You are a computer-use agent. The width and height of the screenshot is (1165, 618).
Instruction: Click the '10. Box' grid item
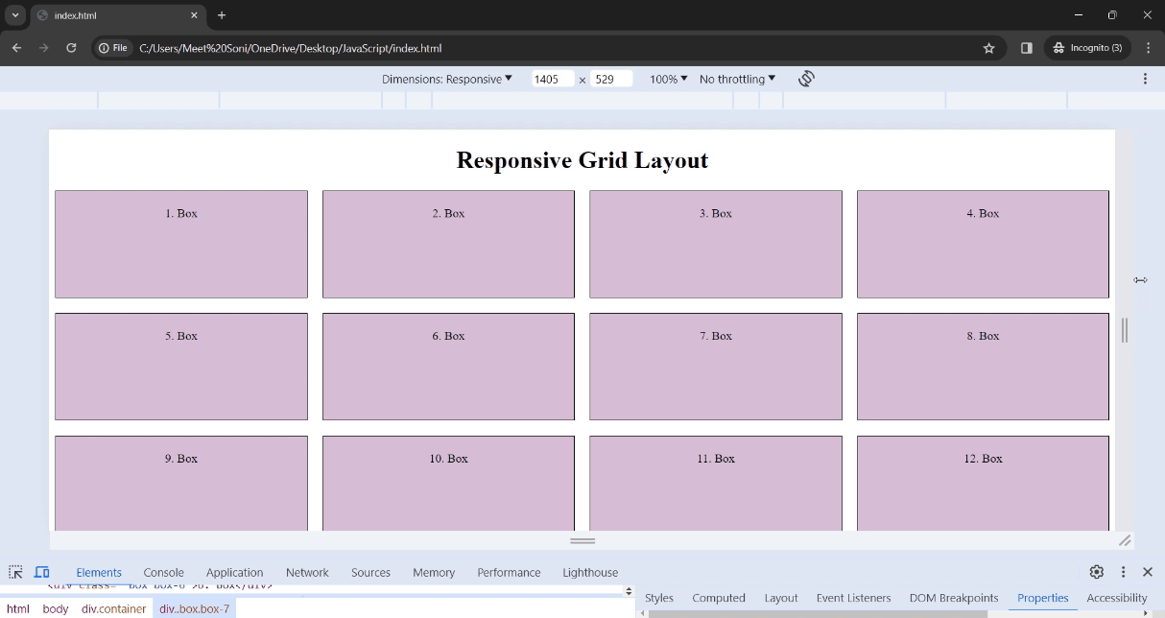(x=448, y=484)
